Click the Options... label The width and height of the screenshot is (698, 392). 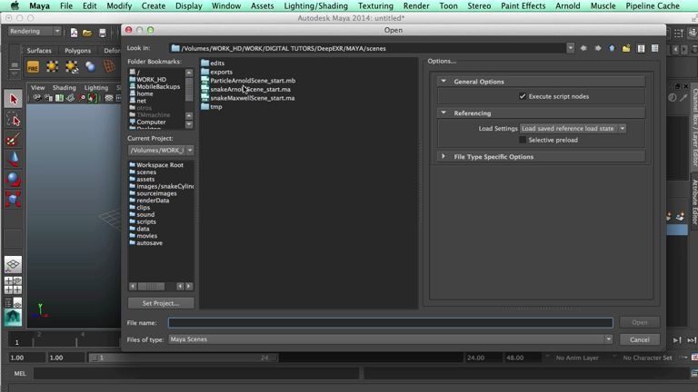pos(442,61)
